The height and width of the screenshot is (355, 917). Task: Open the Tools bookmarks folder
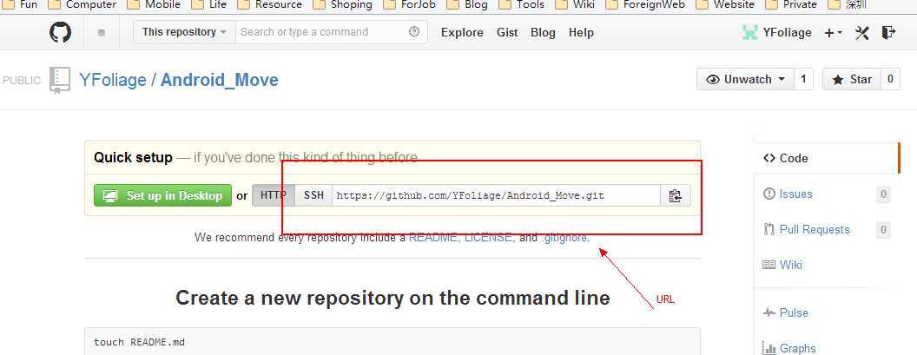click(521, 5)
